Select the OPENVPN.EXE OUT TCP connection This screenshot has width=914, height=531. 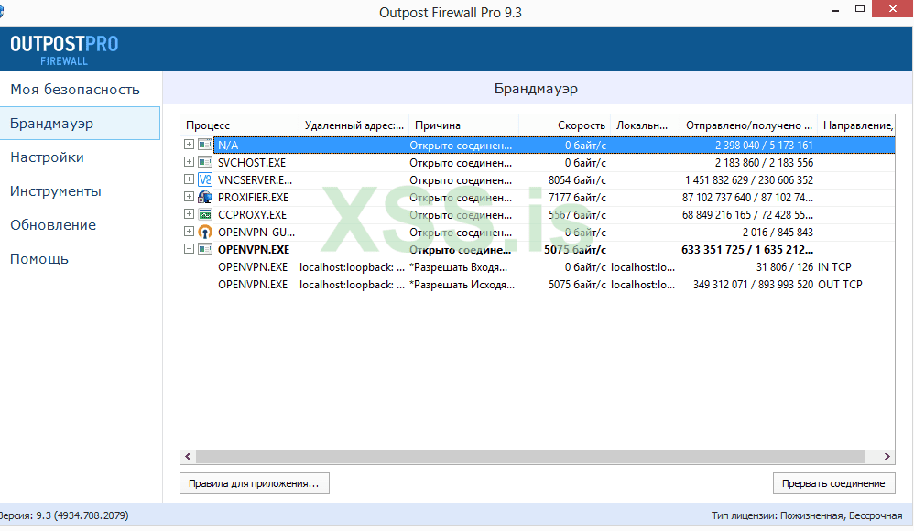click(x=538, y=285)
